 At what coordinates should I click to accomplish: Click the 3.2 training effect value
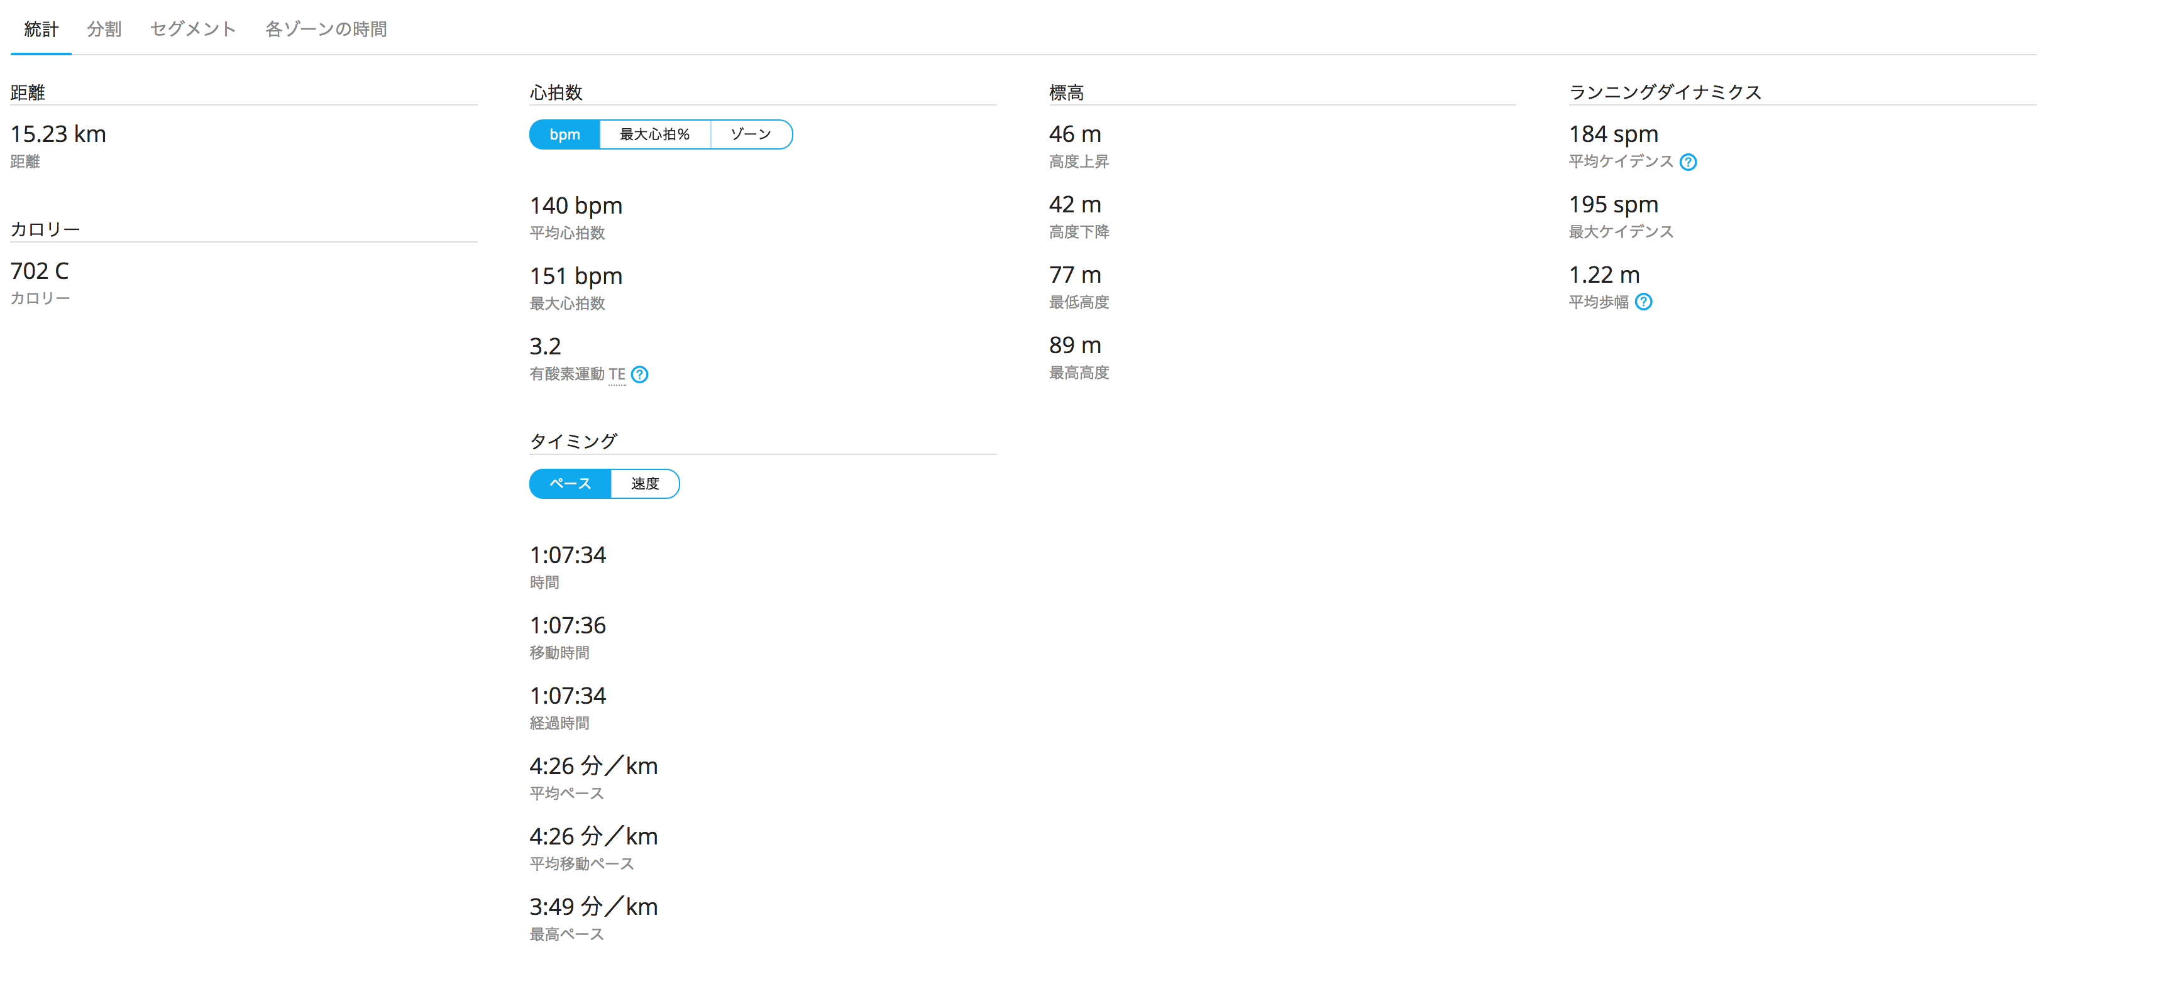[545, 347]
